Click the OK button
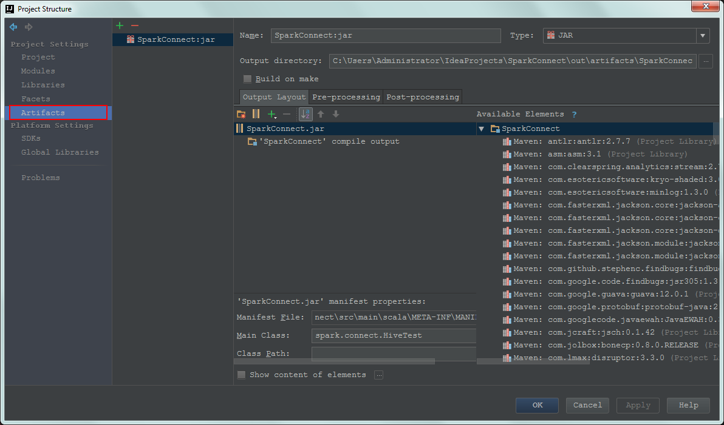 coord(537,405)
